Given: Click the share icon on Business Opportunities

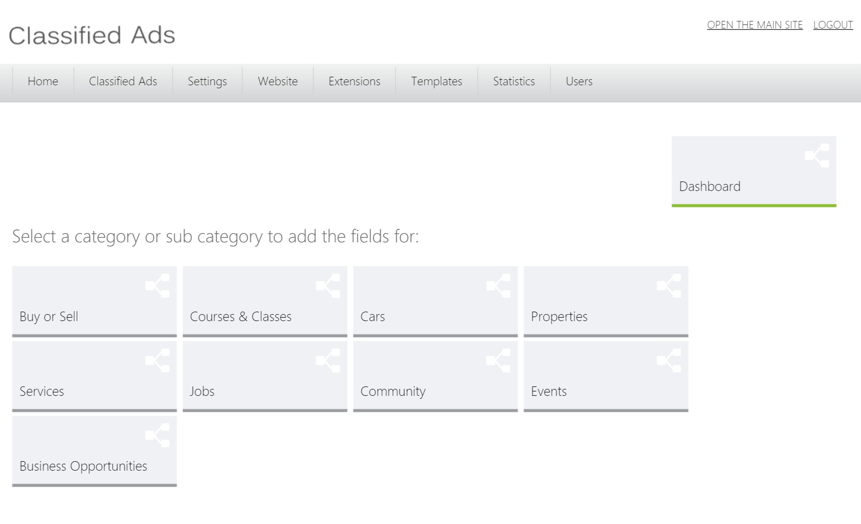Looking at the screenshot, I should pos(158,435).
